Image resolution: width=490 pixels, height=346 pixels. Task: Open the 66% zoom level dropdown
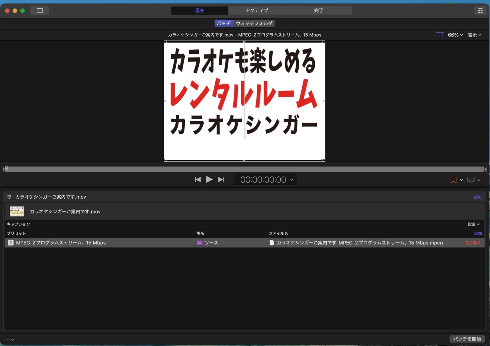pyautogui.click(x=455, y=35)
